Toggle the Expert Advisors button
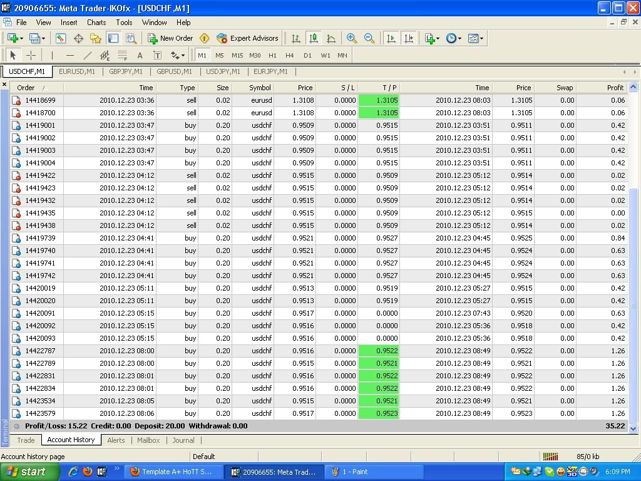The height and width of the screenshot is (481, 641). pos(247,38)
